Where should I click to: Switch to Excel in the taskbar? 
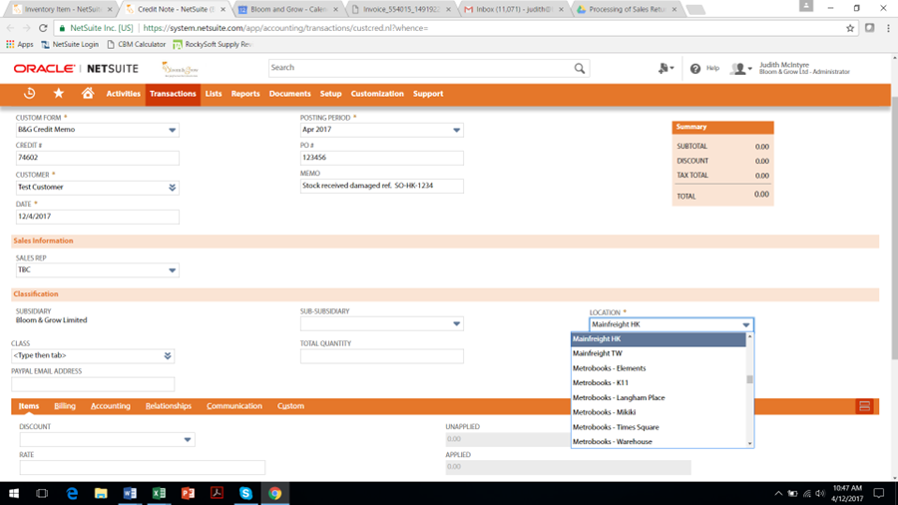pyautogui.click(x=159, y=494)
